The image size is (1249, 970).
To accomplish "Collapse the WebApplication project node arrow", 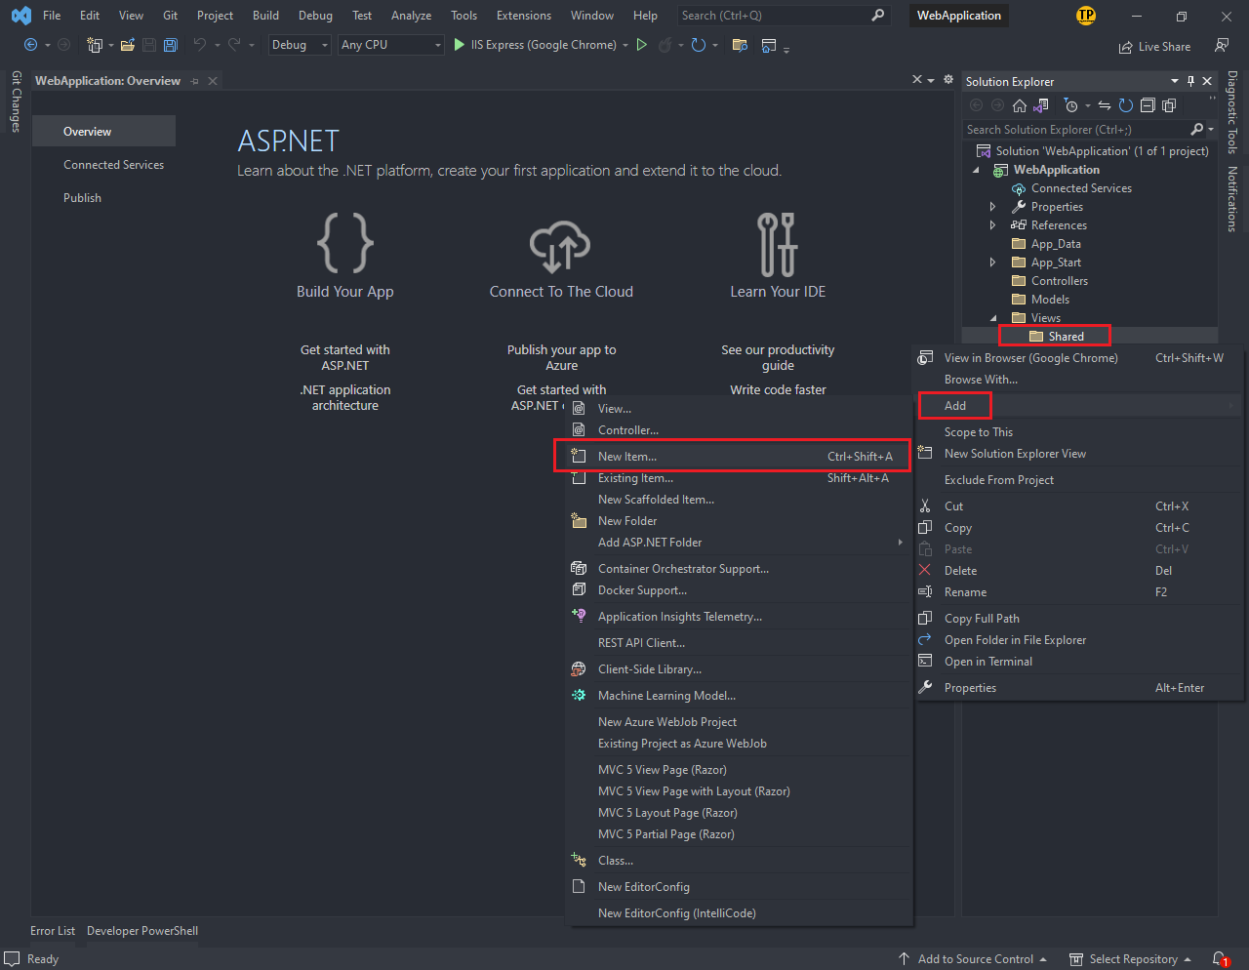I will pos(977,170).
